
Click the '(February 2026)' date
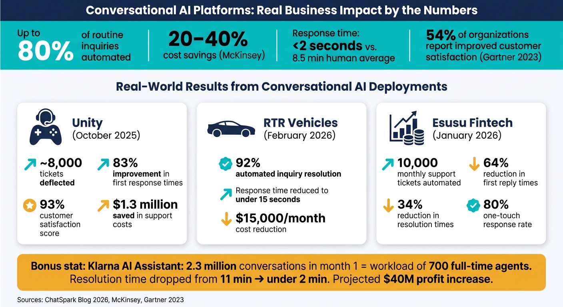pyautogui.click(x=299, y=136)
